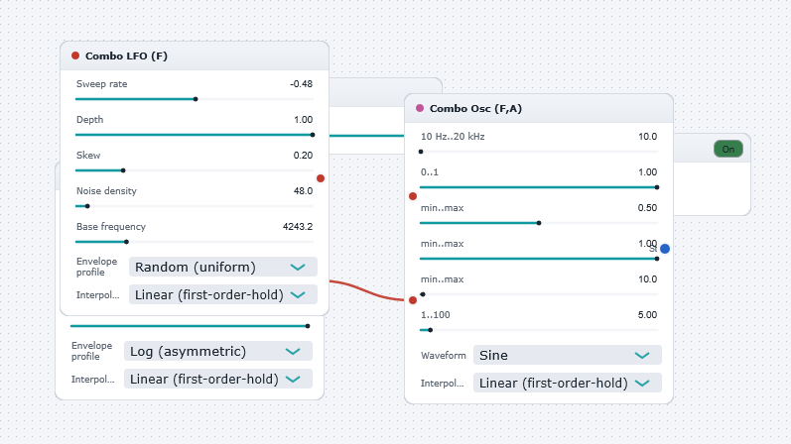Click the Depth value 1.00

(x=303, y=120)
